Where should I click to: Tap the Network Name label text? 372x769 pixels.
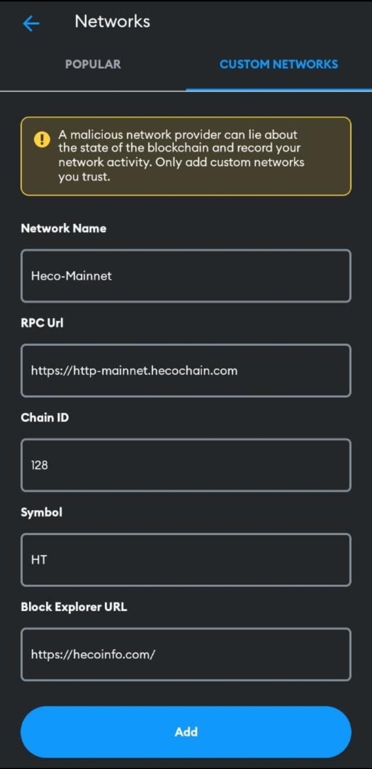pos(63,228)
